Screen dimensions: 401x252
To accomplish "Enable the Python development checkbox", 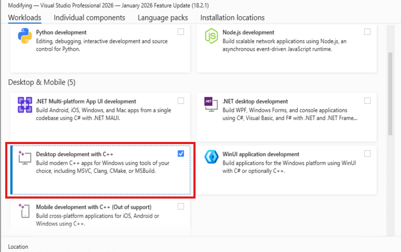I will pyautogui.click(x=181, y=32).
